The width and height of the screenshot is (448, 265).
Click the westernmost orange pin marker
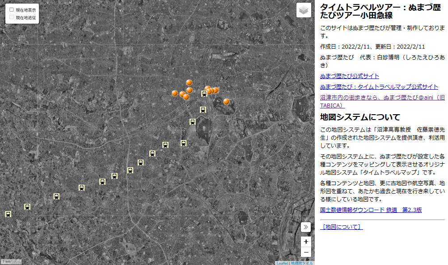[x=175, y=93]
